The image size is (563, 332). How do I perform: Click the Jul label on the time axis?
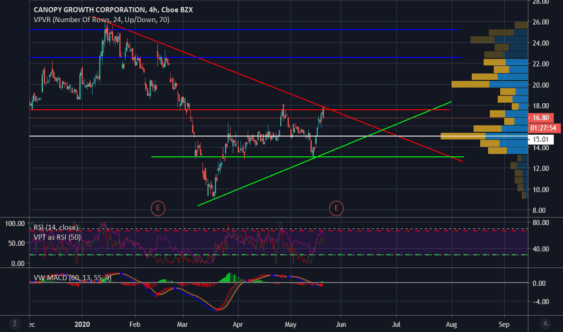click(396, 325)
